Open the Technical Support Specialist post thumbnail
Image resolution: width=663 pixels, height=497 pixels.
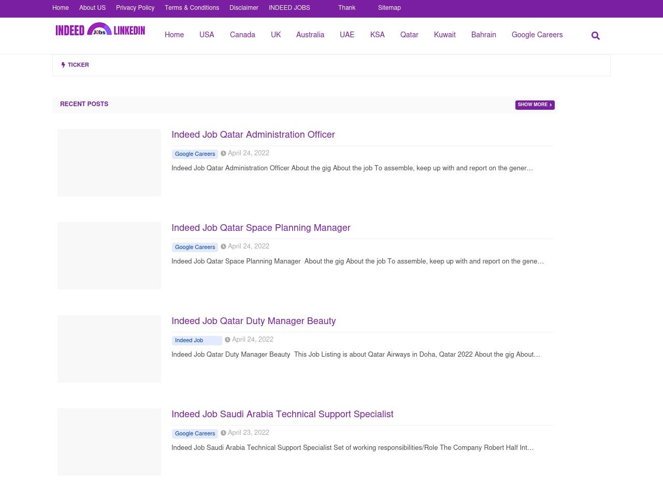(109, 442)
